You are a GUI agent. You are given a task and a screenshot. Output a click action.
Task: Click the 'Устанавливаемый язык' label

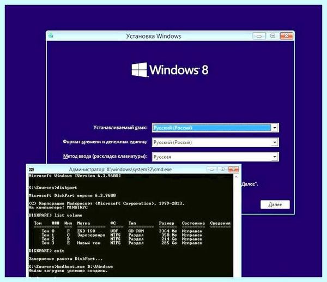tap(120, 128)
